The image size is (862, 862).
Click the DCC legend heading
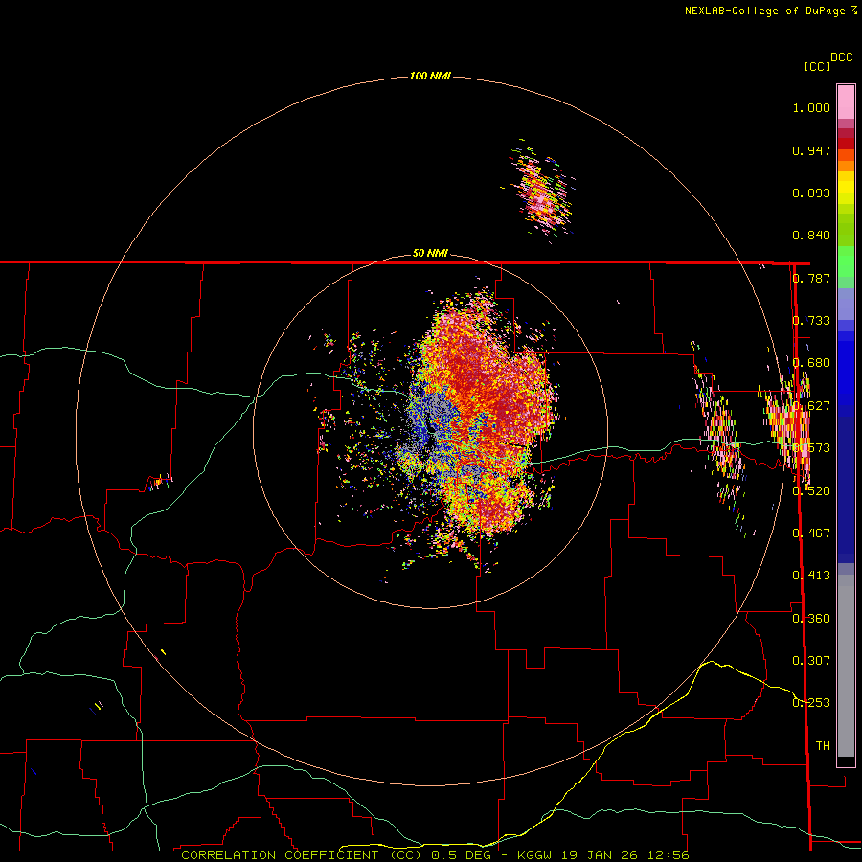coord(842,57)
